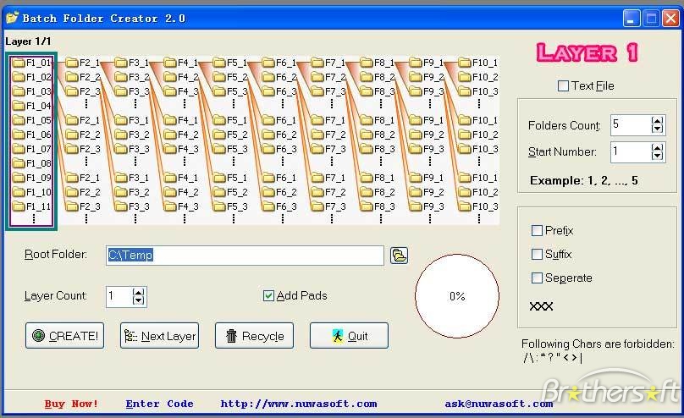Click the Root Folder path field
The height and width of the screenshot is (418, 684).
[x=245, y=255]
